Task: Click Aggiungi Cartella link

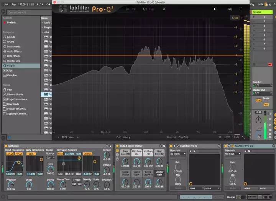Action: click(17, 114)
